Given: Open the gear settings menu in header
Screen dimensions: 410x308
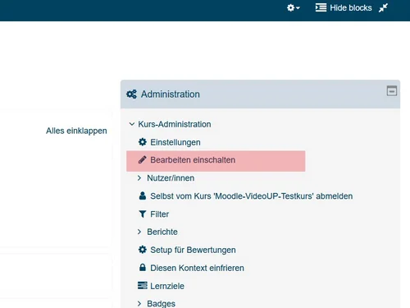Looking at the screenshot, I should pos(294,7).
